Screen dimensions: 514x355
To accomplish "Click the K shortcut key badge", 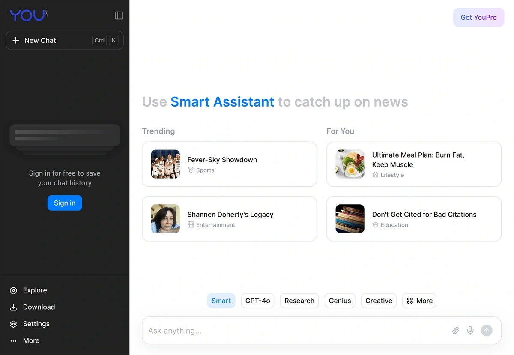I will tap(114, 40).
